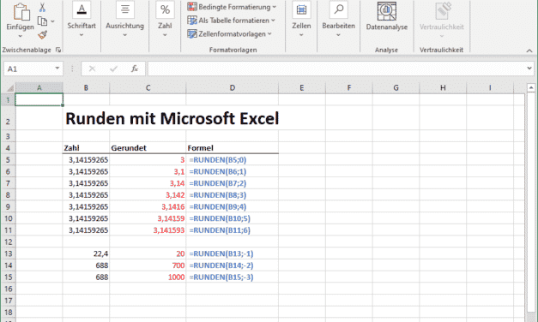Click cell with =RUNDEN(B5;0)
538x322 pixels.
[233, 160]
